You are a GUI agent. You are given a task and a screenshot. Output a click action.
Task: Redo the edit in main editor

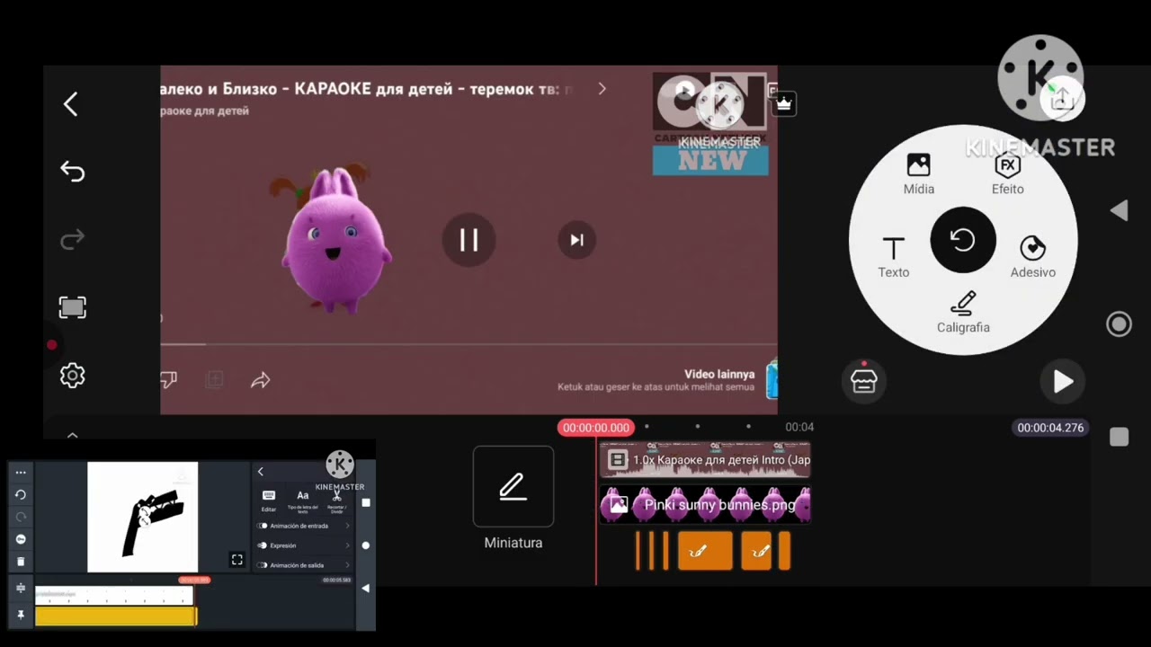[x=72, y=240]
